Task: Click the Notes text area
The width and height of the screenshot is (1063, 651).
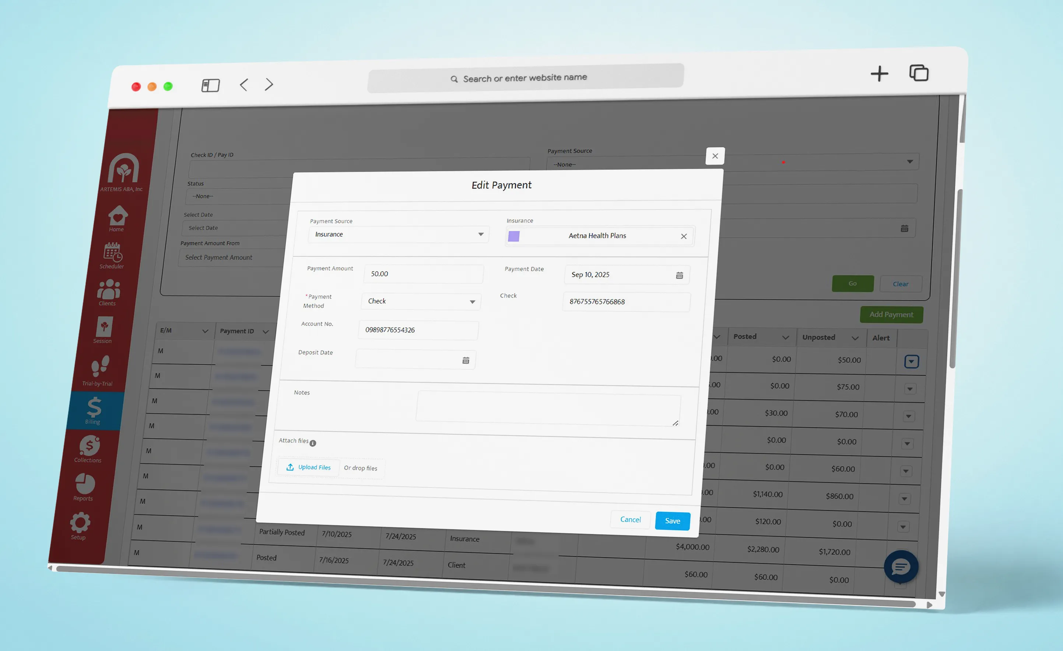Action: click(x=548, y=409)
